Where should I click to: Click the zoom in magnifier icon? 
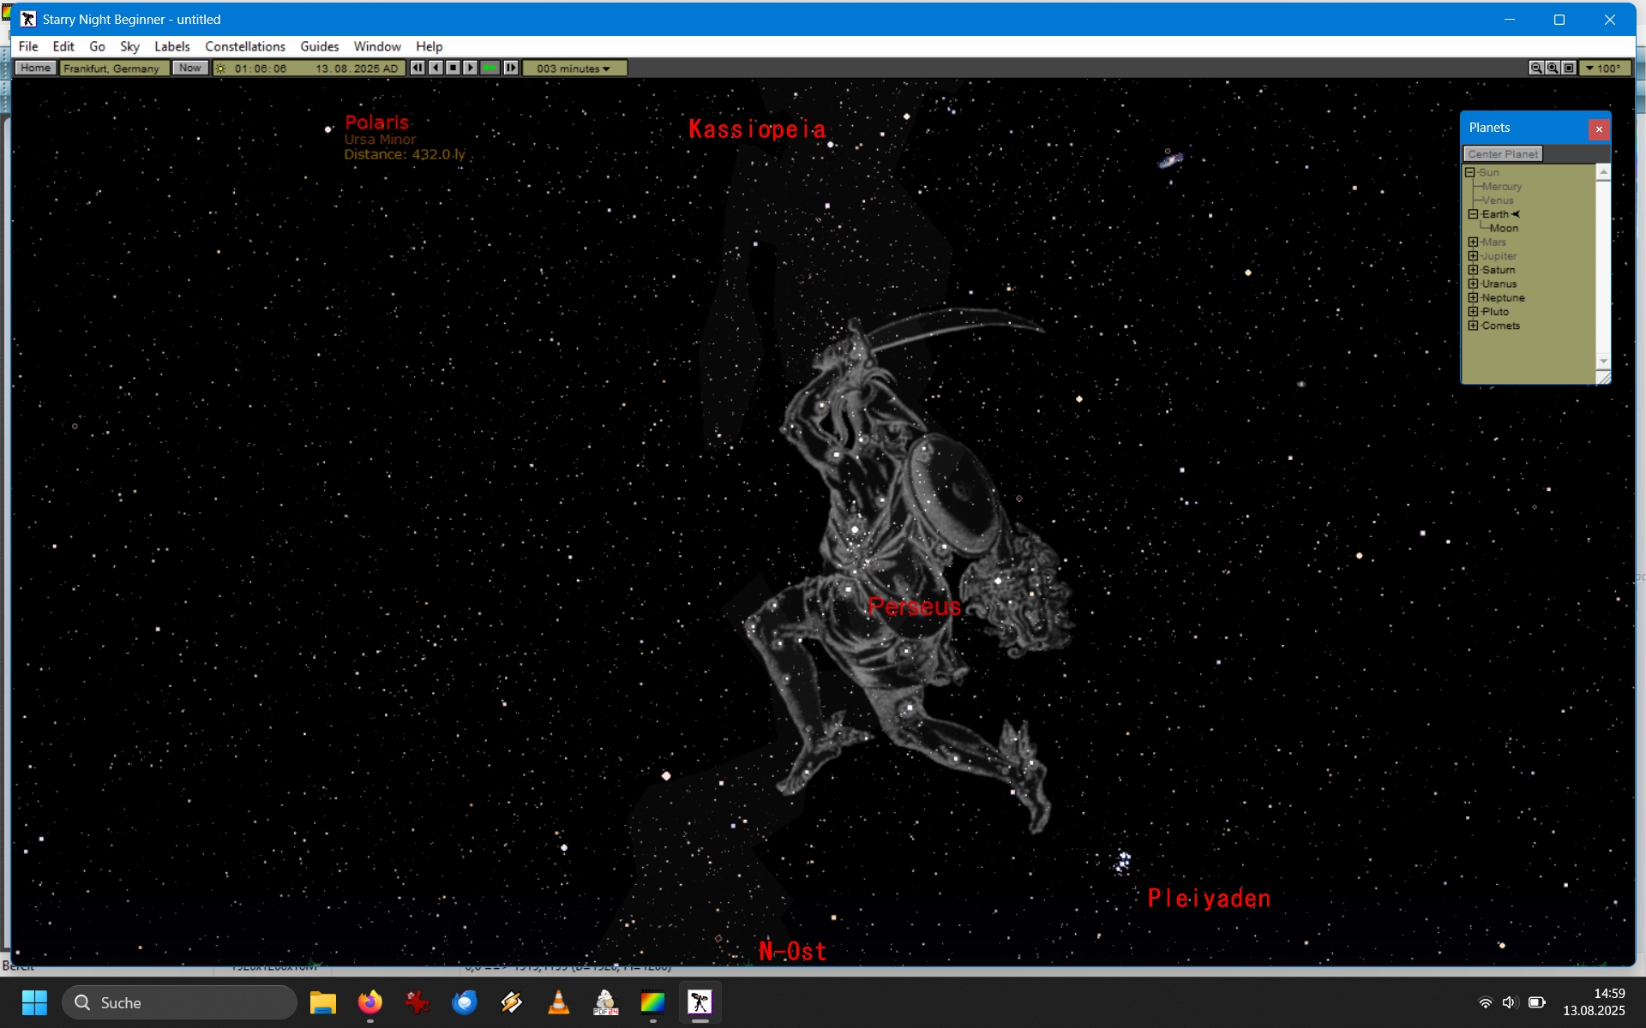(1553, 68)
